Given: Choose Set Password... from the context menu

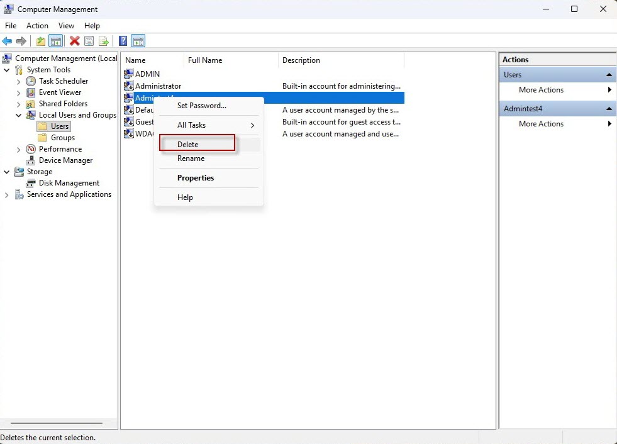Looking at the screenshot, I should click(209, 106).
